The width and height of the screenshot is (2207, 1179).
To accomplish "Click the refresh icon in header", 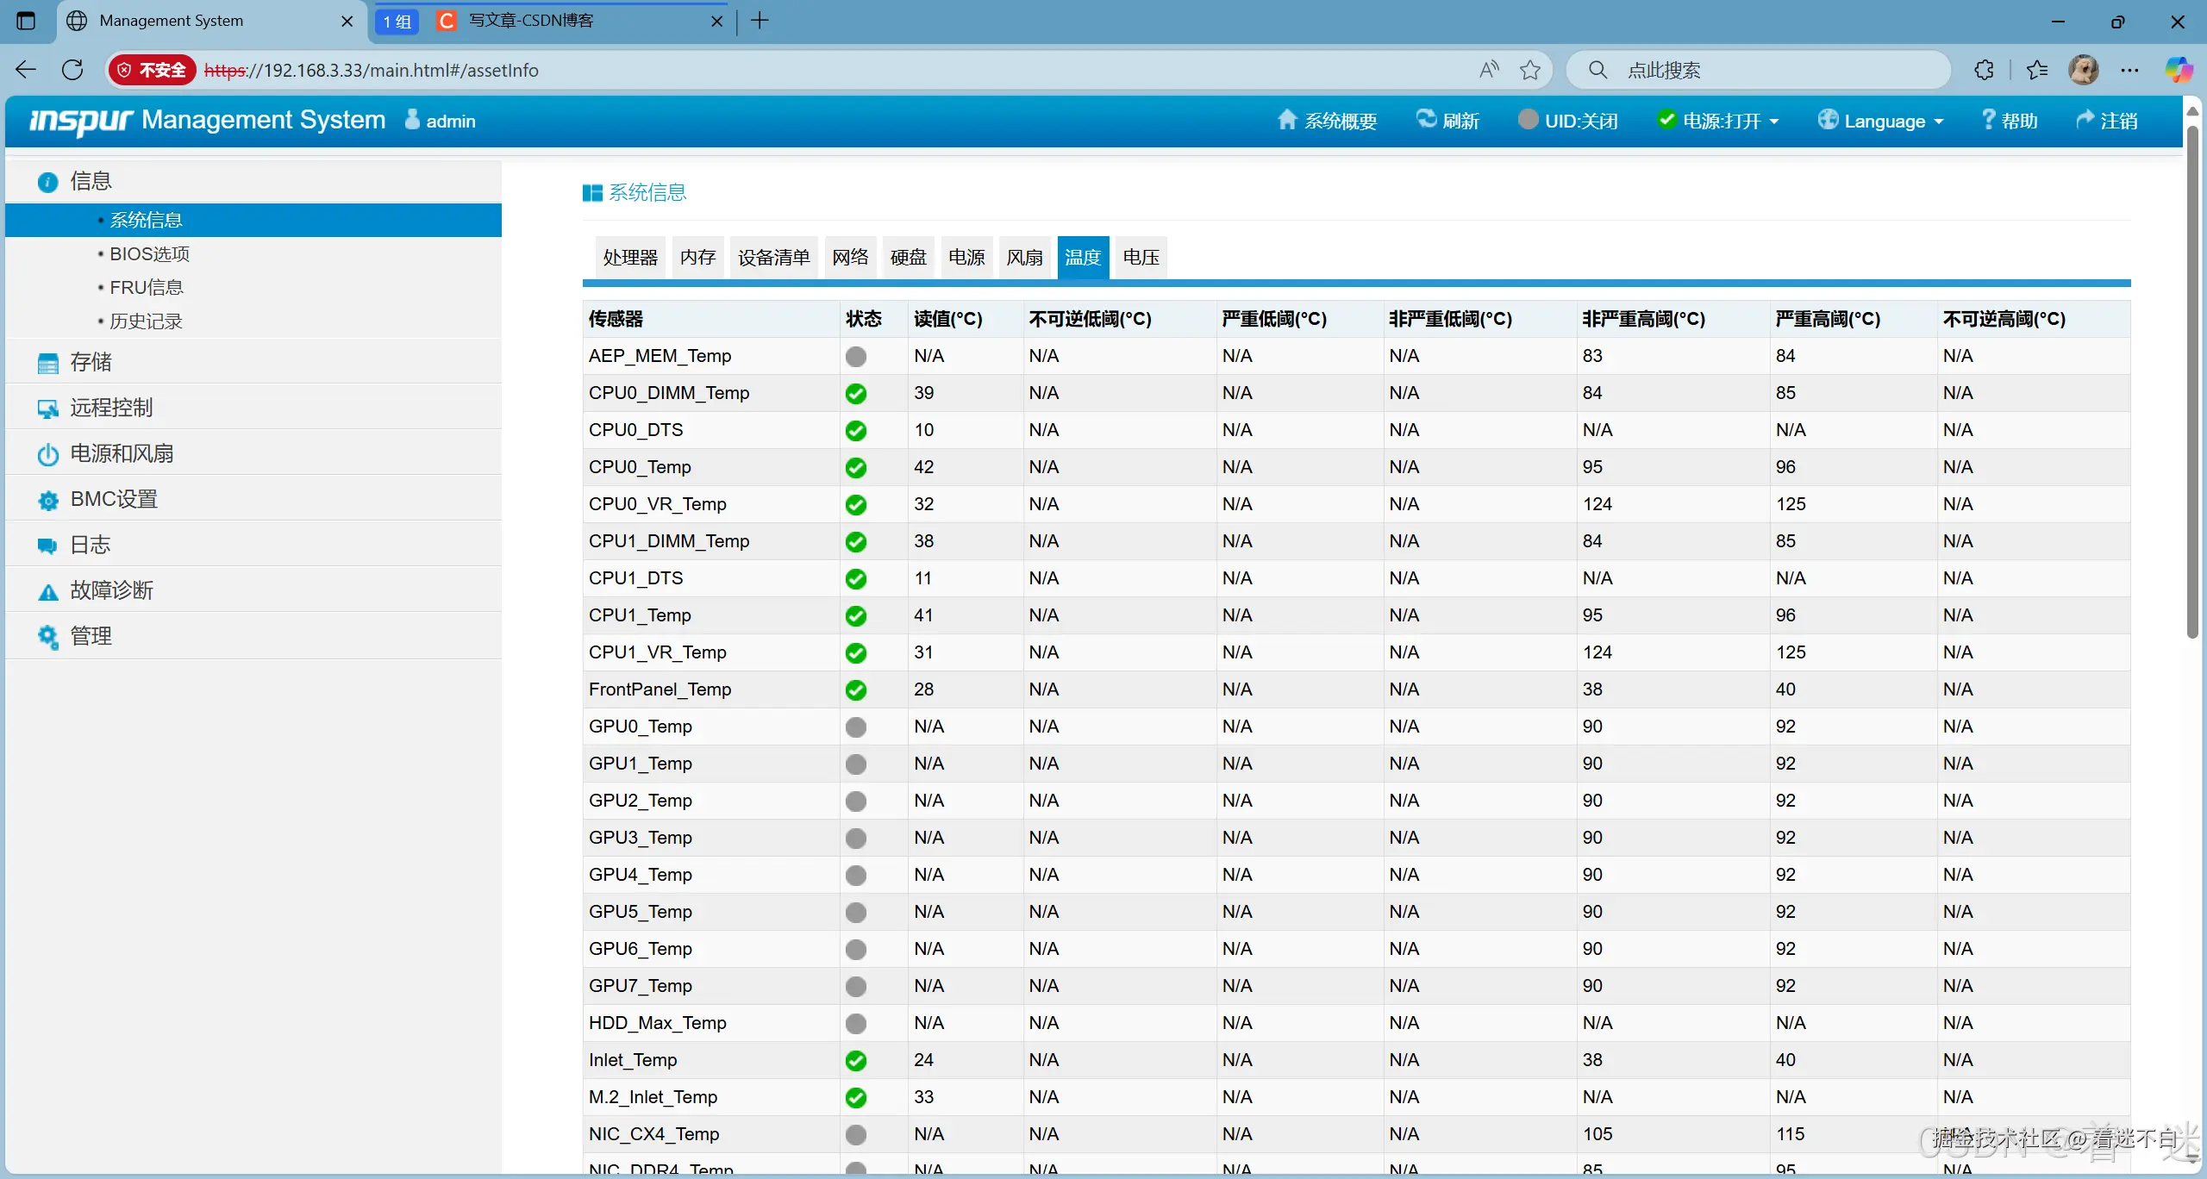I will pos(1427,120).
